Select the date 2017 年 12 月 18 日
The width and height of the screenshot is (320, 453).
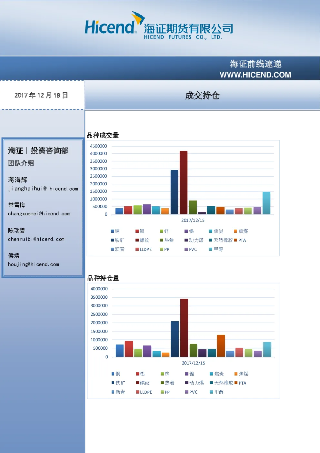[41, 95]
